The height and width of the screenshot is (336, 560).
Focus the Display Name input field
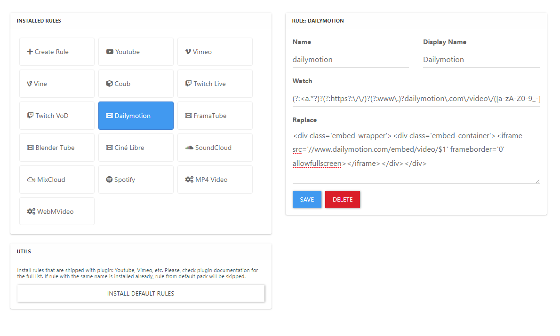pos(481,60)
